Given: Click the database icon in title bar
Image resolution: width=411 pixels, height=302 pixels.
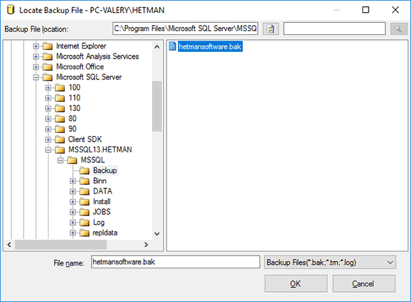Looking at the screenshot, I should [x=11, y=10].
